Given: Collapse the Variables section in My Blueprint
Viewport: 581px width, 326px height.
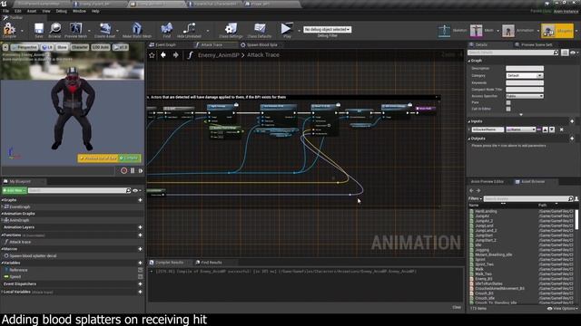Looking at the screenshot, I should click(x=2, y=263).
